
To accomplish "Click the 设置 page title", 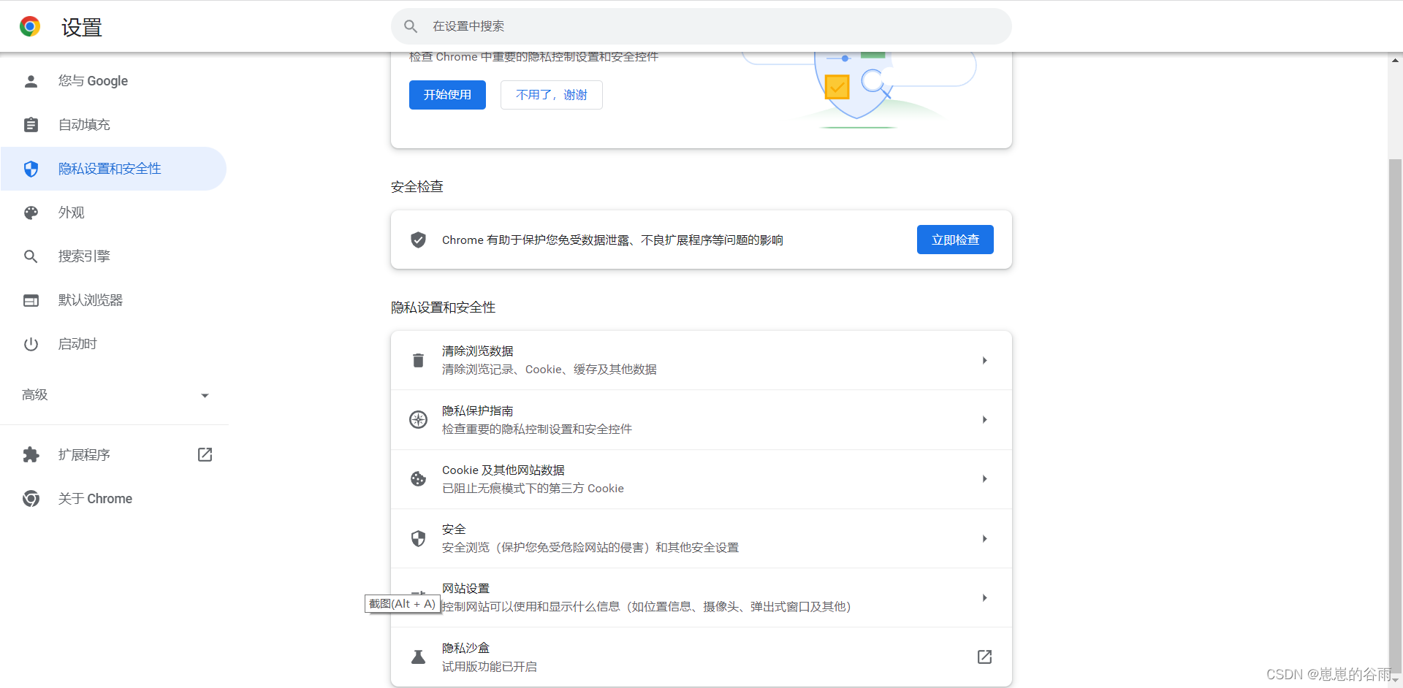I will click(82, 28).
